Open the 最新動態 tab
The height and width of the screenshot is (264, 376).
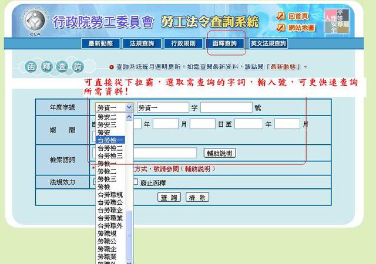(x=103, y=43)
